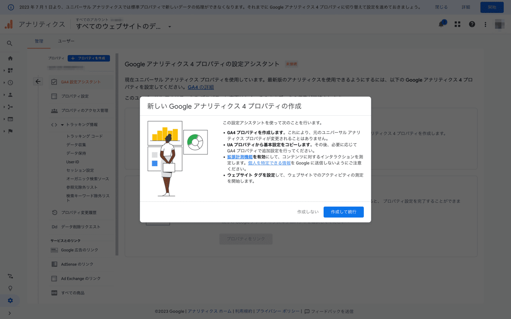Click 閉じる in the top banner
The width and height of the screenshot is (511, 319).
point(441,7)
